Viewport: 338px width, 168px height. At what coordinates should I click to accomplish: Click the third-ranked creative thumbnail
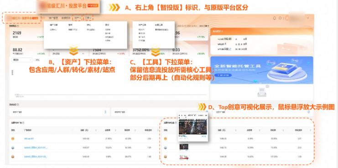184,157
